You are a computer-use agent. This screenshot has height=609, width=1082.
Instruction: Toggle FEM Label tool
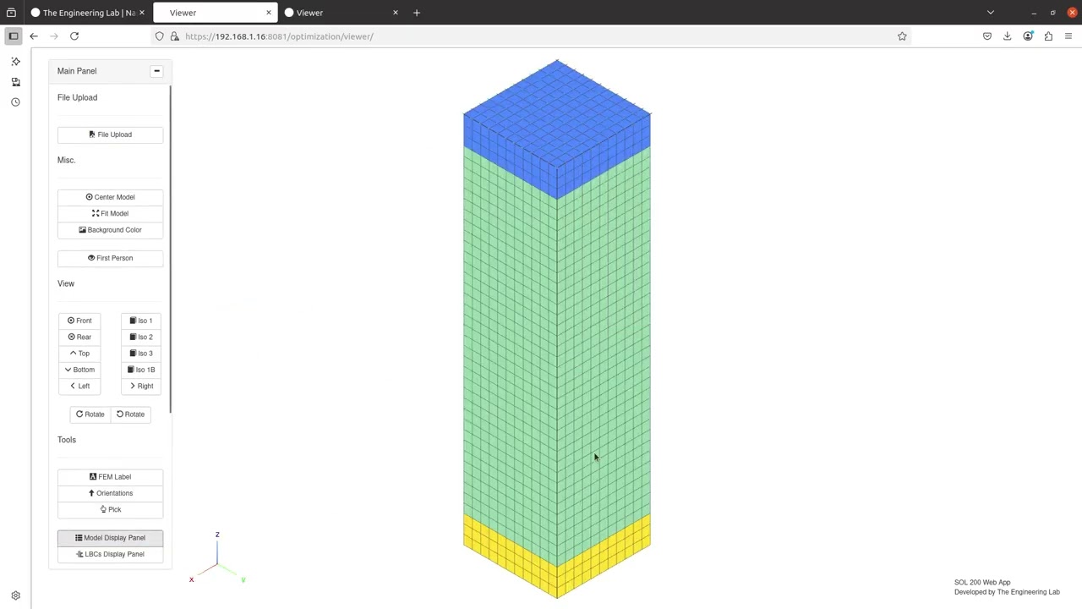click(110, 477)
